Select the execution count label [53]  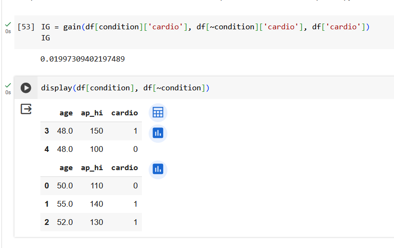tap(26, 26)
